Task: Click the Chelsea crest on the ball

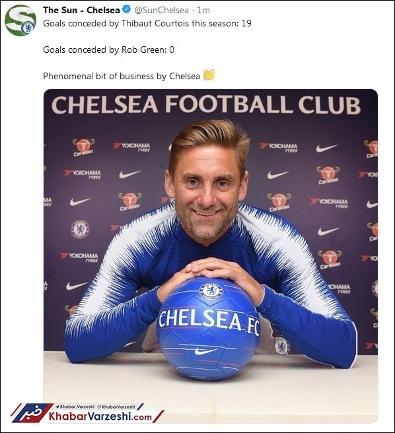Action: tap(211, 291)
